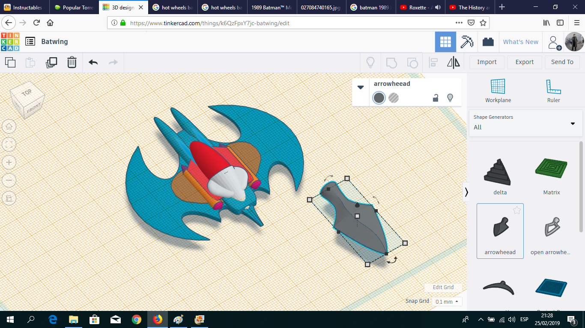The height and width of the screenshot is (328, 585).
Task: Click the Paste tool icon
Action: tap(30, 62)
